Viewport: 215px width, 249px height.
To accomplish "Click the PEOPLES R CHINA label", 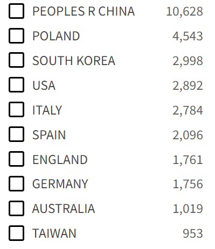I will [x=84, y=11].
